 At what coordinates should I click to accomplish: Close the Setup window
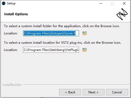click(124, 3)
